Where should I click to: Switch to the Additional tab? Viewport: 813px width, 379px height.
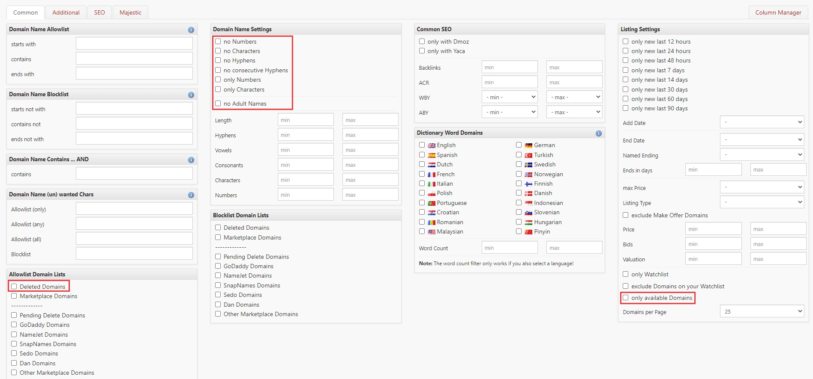pos(66,12)
